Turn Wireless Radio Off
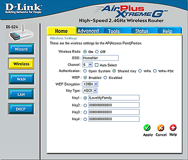The width and height of the screenshot is (188, 160). (97, 52)
